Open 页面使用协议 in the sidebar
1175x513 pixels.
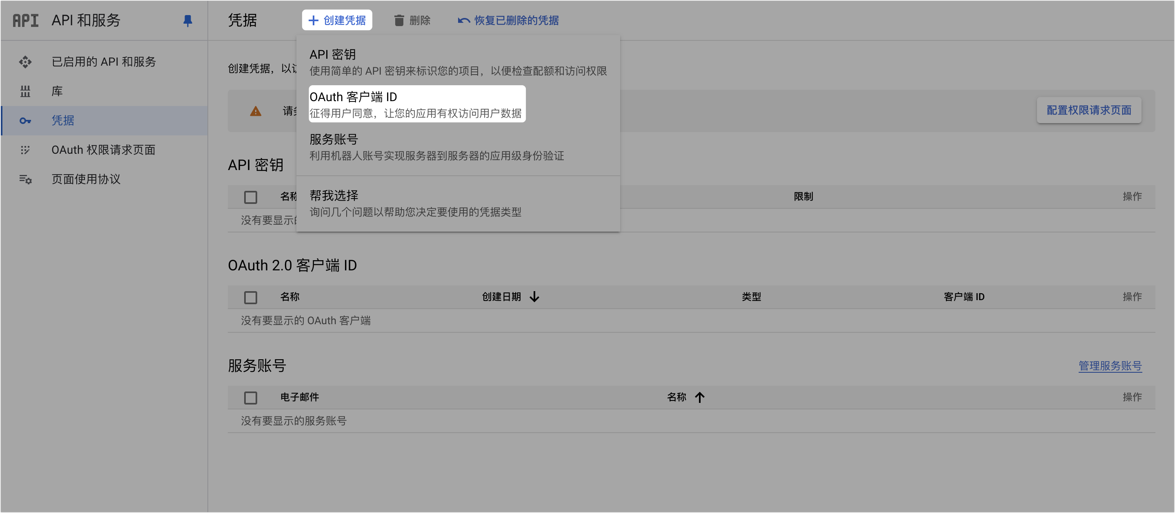[105, 179]
